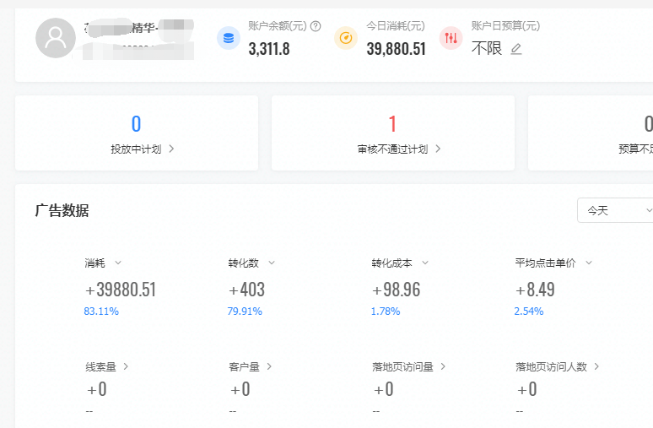Edit daily budget via the pencil icon
This screenshot has width=653, height=428.
pos(516,49)
